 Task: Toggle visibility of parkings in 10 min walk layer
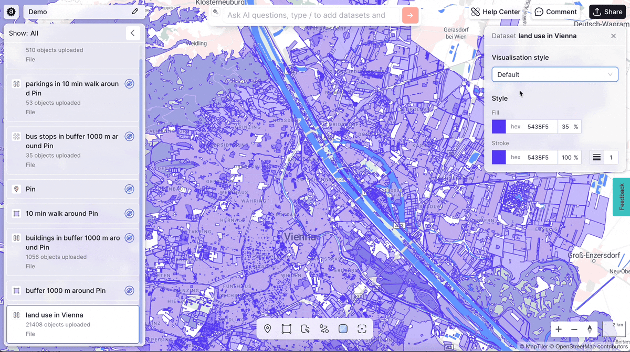(129, 83)
